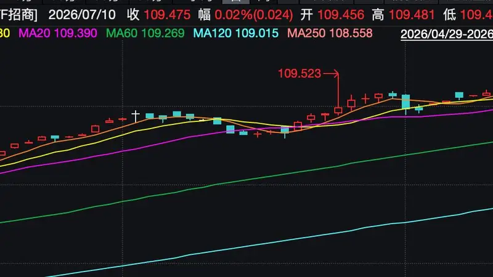Image resolution: width=493 pixels, height=277 pixels.
Task: Click the white crosshair candlestick marker
Action: coord(136,116)
